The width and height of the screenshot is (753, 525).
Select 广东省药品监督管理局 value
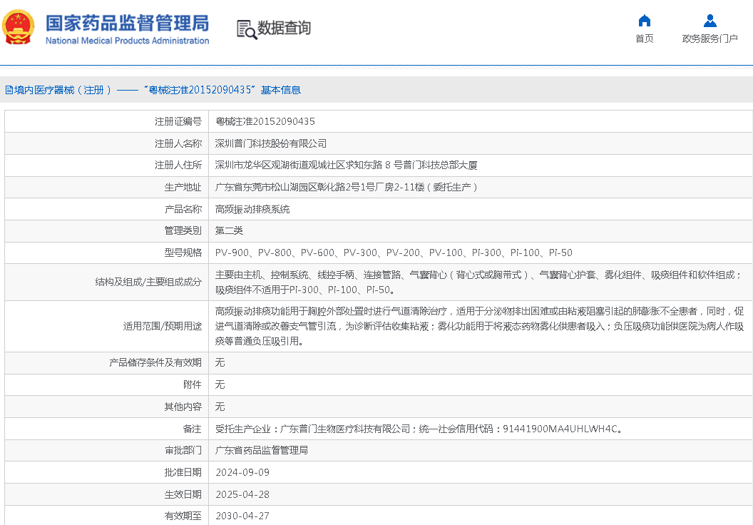[x=262, y=451]
